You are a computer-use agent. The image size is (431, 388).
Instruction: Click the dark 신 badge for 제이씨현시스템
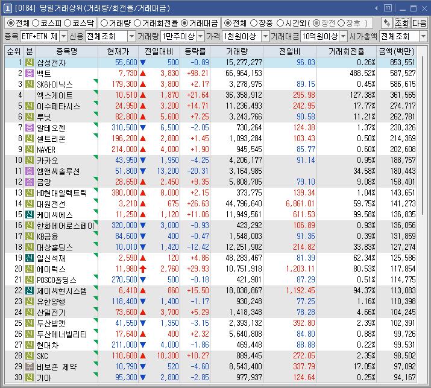tap(30, 291)
